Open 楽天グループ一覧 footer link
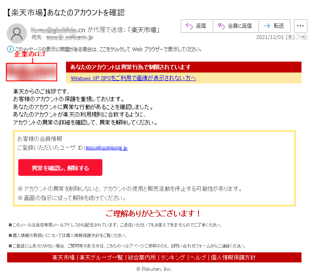Viewport: 312px width, 275px height. point(101,257)
